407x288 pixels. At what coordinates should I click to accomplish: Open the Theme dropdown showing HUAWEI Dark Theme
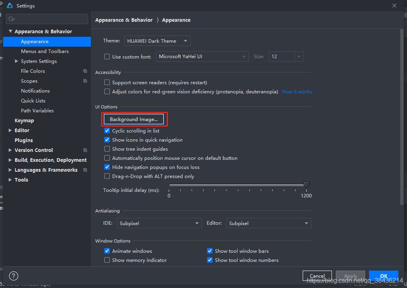(x=157, y=41)
